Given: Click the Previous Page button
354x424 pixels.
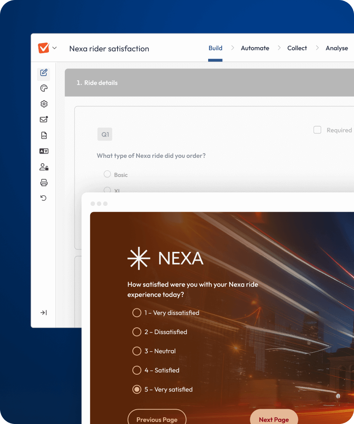Looking at the screenshot, I should click(x=157, y=419).
